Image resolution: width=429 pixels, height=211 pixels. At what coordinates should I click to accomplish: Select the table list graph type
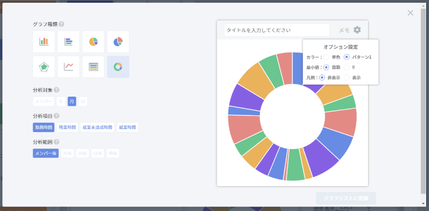pos(93,67)
